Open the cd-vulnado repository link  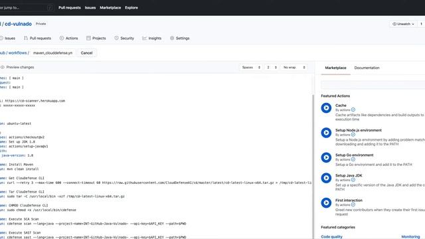18,24
